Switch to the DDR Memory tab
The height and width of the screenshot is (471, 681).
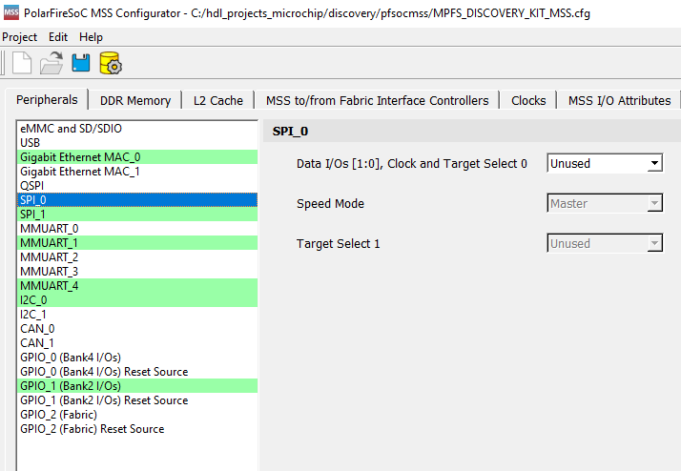click(x=135, y=100)
